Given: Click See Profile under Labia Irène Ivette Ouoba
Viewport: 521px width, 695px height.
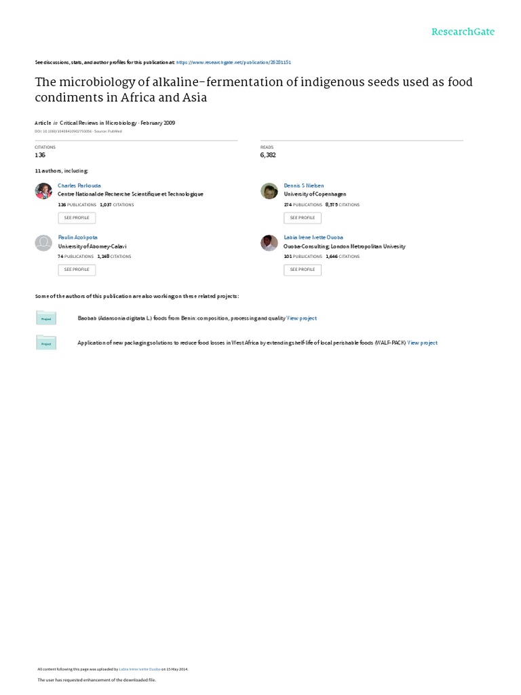Looking at the screenshot, I should point(303,269).
